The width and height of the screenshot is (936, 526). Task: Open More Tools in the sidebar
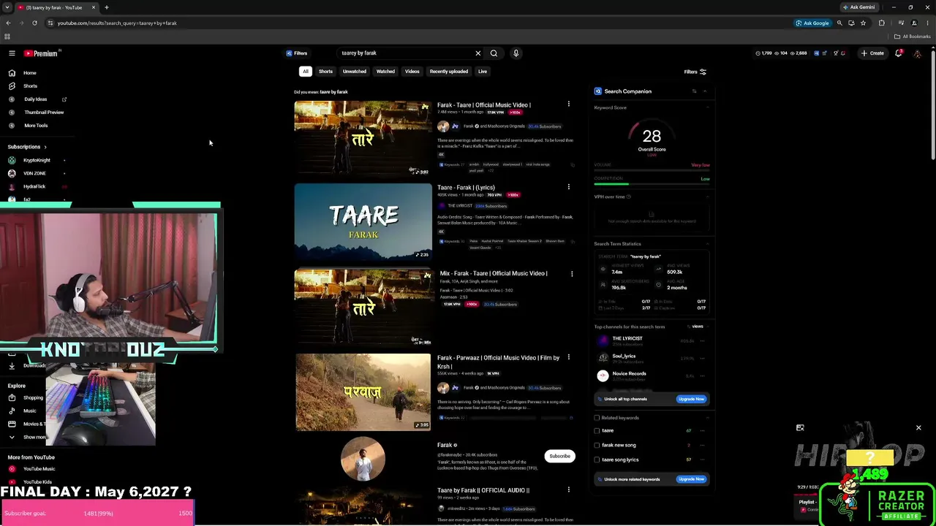[36, 126]
